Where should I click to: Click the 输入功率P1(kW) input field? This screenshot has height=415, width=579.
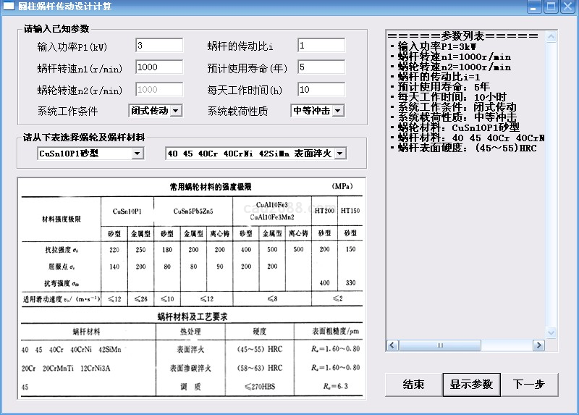pyautogui.click(x=159, y=46)
